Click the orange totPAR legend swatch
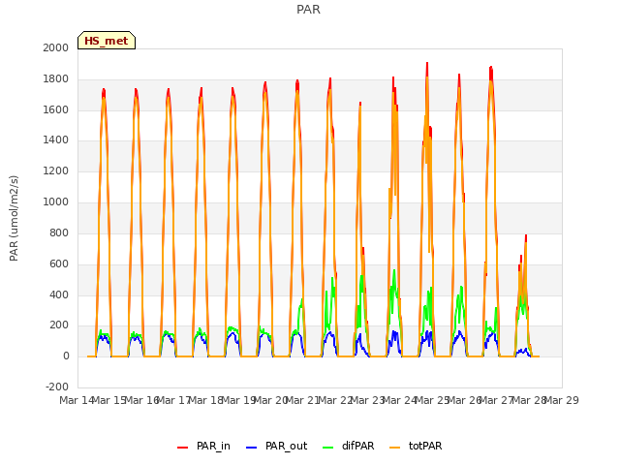Image resolution: width=620 pixels, height=465 pixels. 395,448
